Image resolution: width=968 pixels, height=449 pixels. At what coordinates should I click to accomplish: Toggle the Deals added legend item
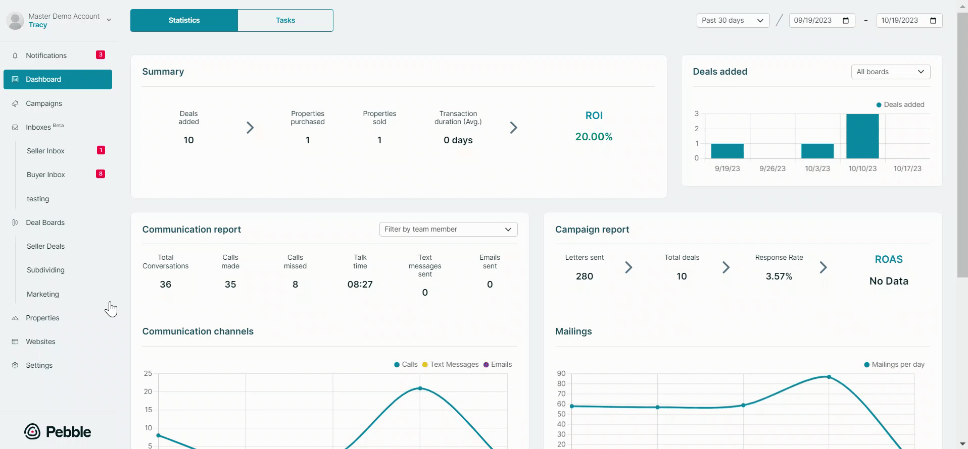(x=900, y=104)
